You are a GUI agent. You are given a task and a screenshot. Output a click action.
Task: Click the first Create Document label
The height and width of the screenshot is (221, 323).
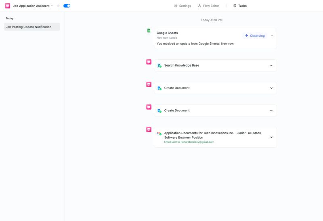point(177,88)
